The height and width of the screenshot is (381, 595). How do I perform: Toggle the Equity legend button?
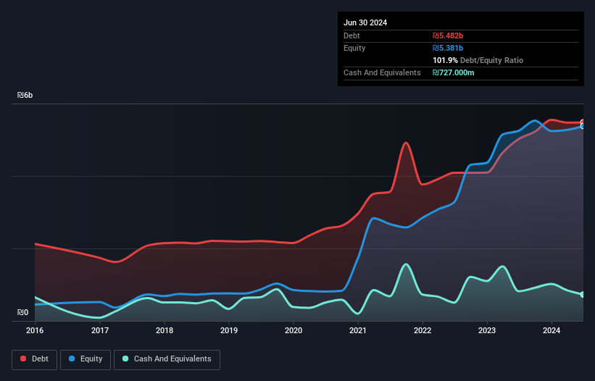[x=86, y=359]
